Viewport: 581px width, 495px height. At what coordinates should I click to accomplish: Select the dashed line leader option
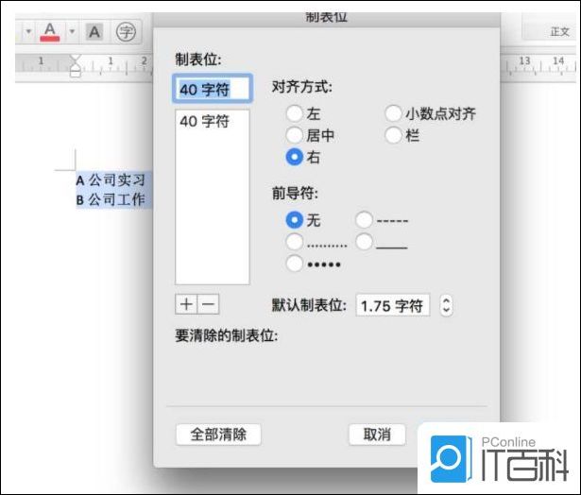click(364, 220)
